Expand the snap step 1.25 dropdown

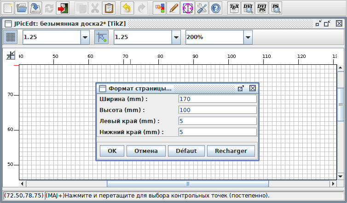click(176, 37)
